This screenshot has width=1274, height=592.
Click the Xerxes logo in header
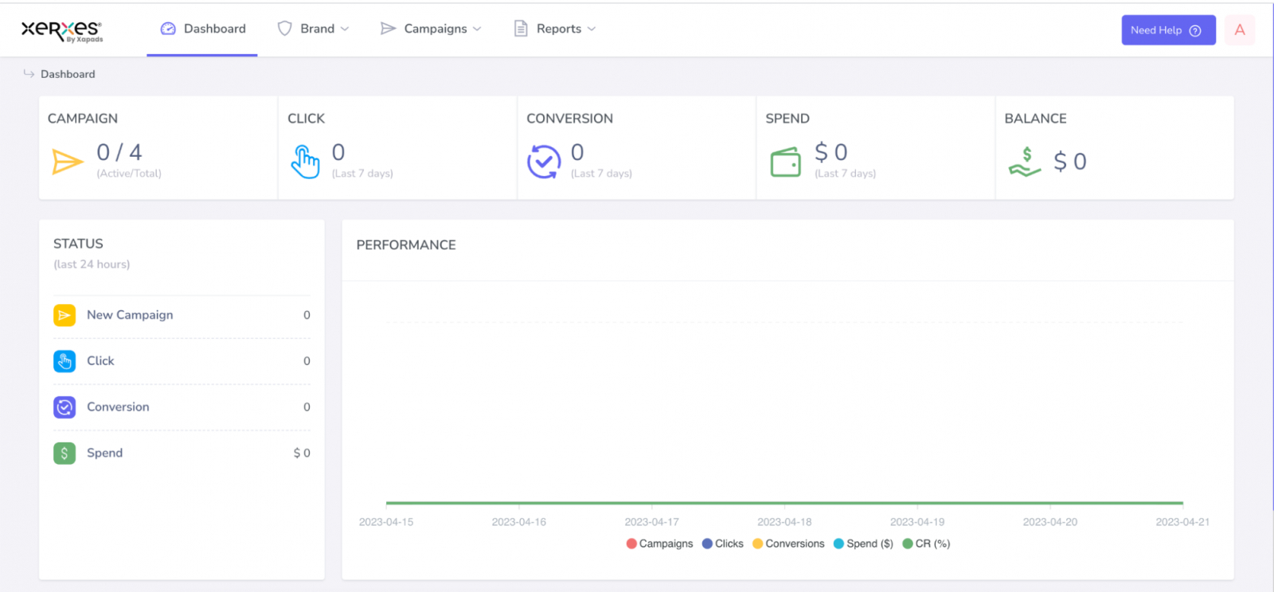pos(61,30)
